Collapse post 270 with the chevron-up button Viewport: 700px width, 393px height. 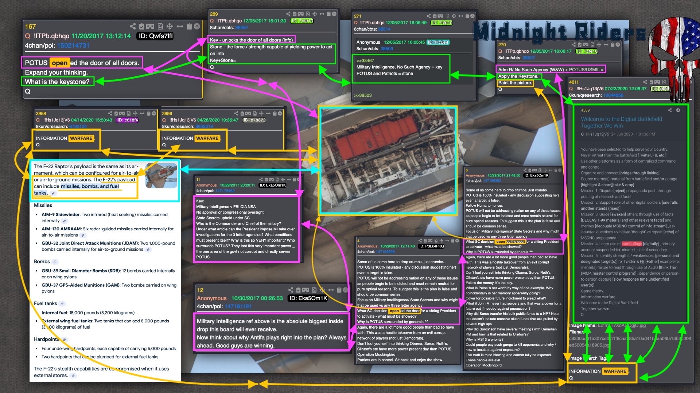[x=618, y=44]
